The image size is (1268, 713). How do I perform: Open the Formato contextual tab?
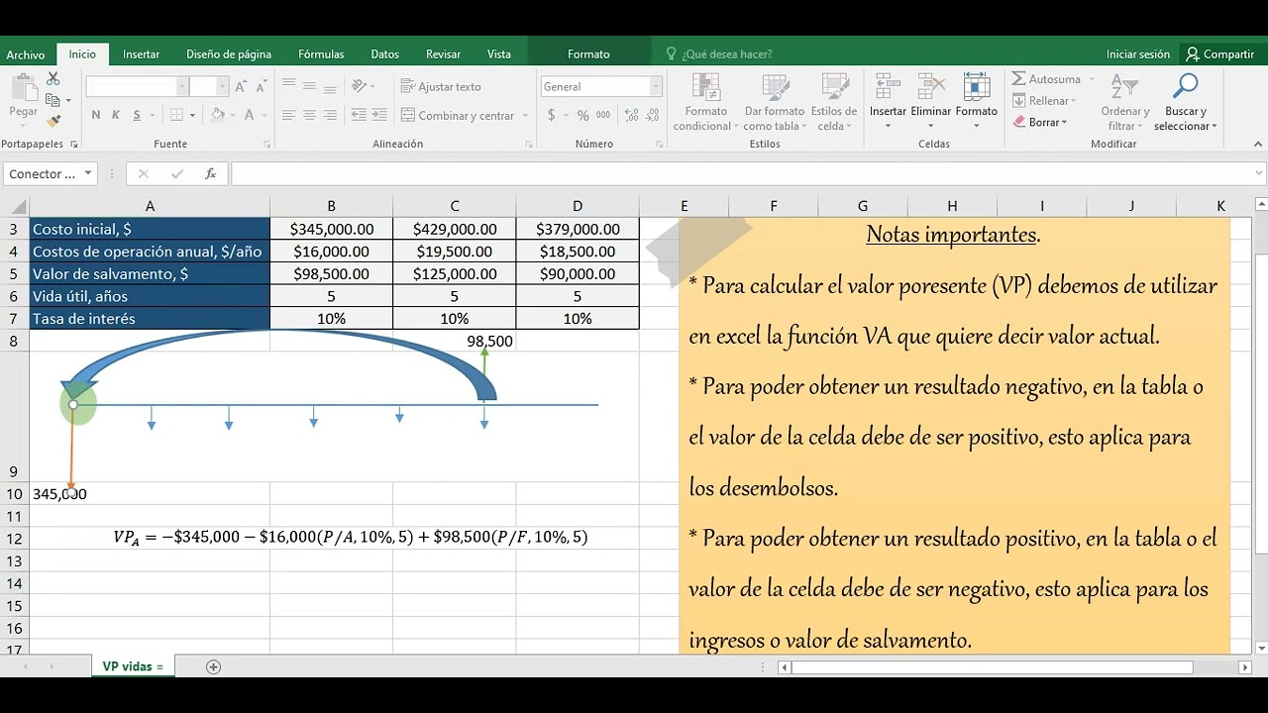588,54
